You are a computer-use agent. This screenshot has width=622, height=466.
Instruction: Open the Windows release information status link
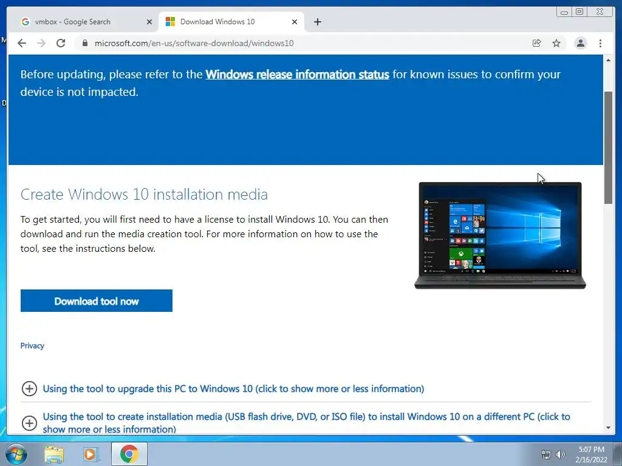coord(297,74)
